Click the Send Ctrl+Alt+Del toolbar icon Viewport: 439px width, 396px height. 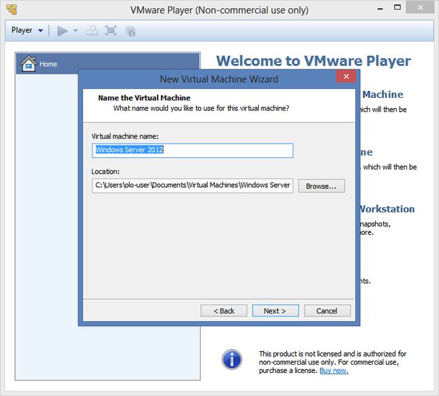tap(92, 31)
